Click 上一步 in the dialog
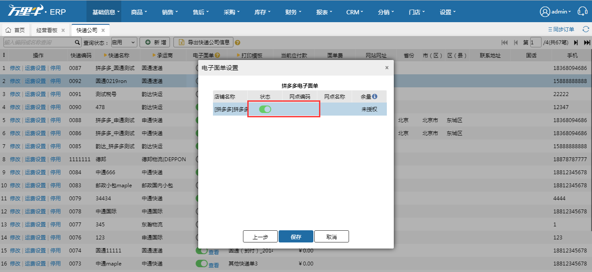The width and height of the screenshot is (592, 272). (x=260, y=237)
